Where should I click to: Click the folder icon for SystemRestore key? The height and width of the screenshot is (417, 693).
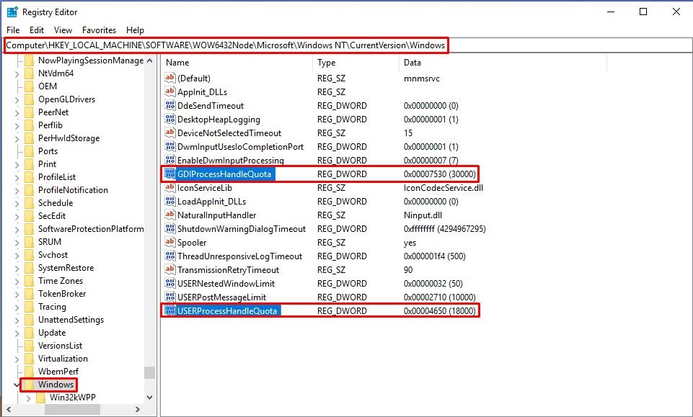point(29,268)
